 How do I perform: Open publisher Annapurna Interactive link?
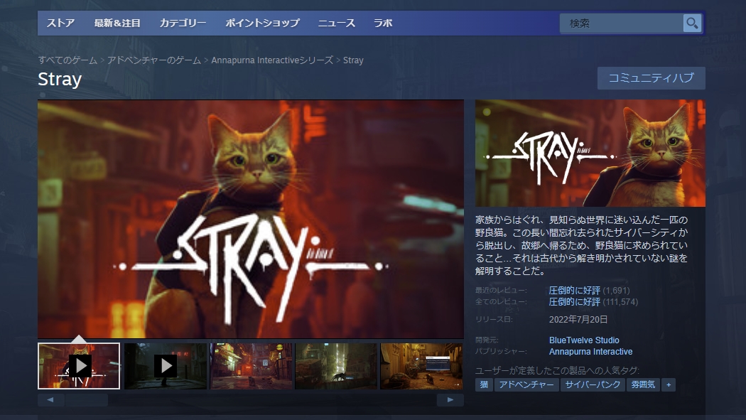[x=591, y=352]
